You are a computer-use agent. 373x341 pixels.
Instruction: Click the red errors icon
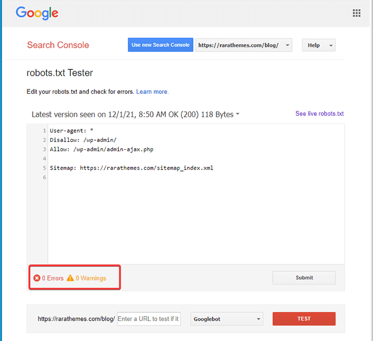point(37,278)
